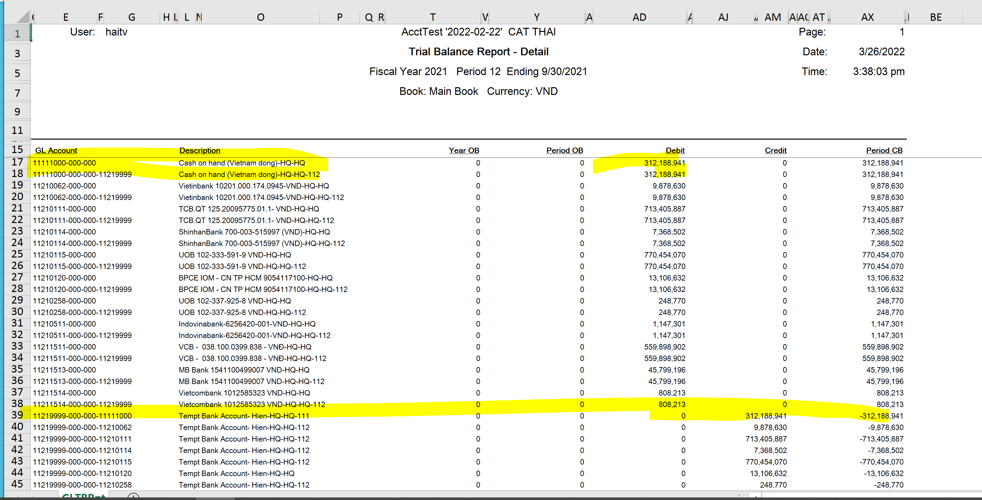Select column AX header
Image resolution: width=982 pixels, height=500 pixels.
(867, 17)
